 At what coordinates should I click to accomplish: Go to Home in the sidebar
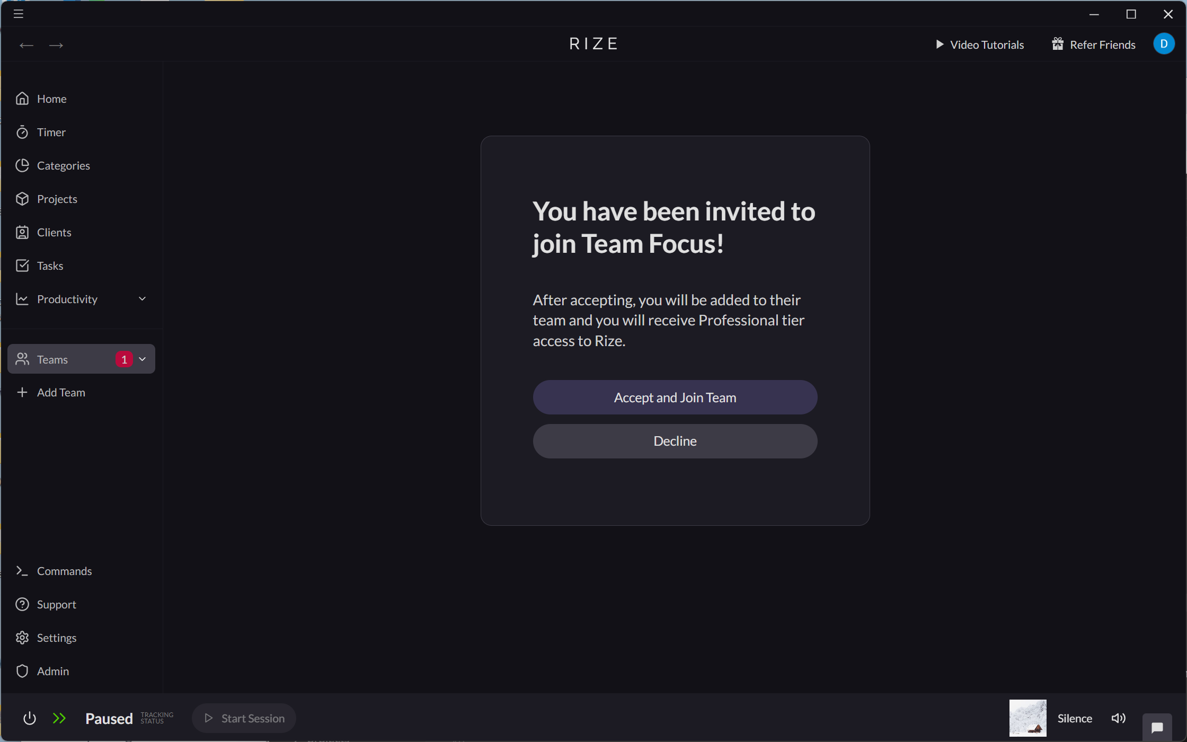(51, 99)
